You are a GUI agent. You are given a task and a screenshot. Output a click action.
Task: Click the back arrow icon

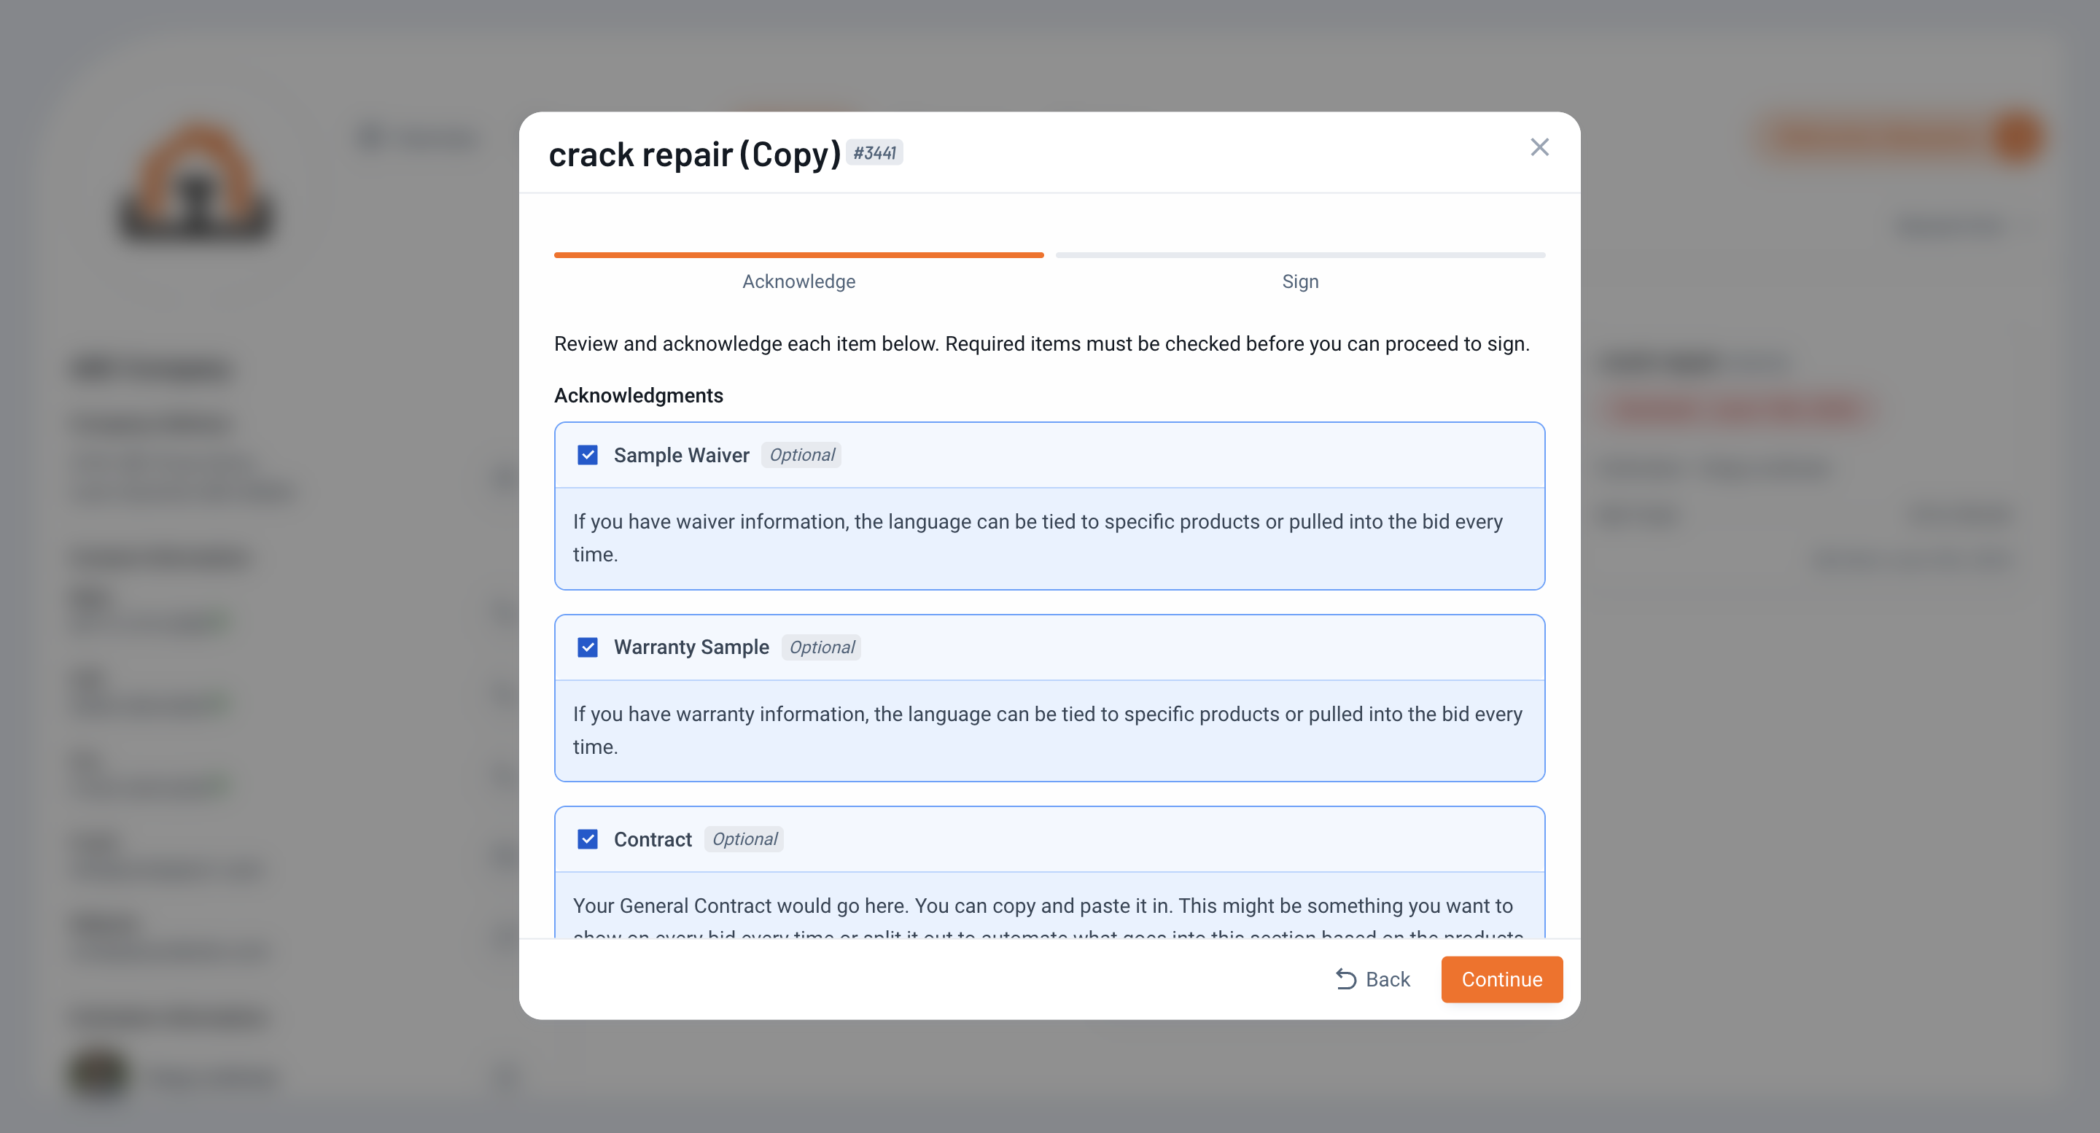tap(1345, 979)
